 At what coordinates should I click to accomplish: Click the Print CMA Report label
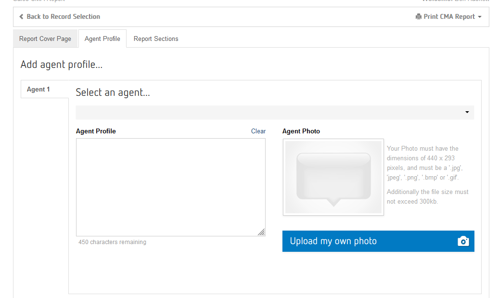(x=449, y=17)
